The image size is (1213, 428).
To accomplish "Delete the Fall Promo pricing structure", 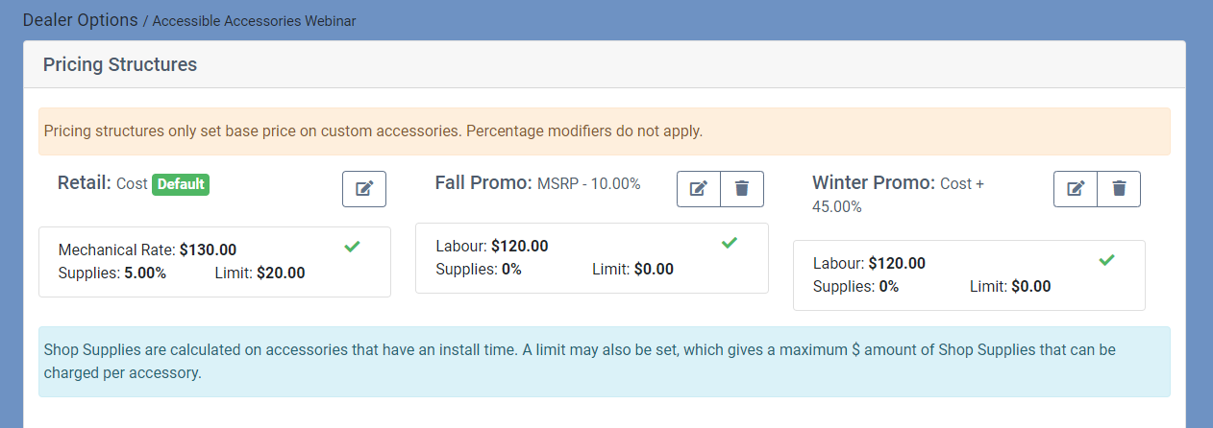I will coord(742,189).
